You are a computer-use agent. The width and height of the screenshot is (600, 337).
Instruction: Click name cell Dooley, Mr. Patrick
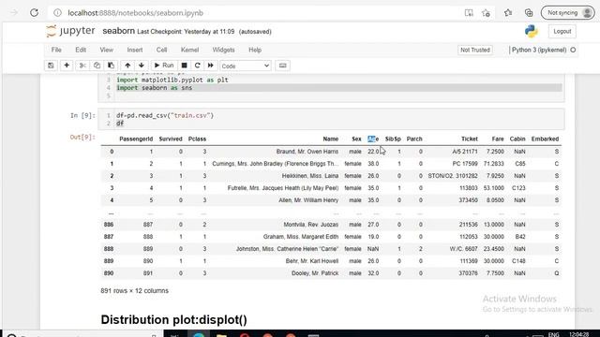(315, 273)
